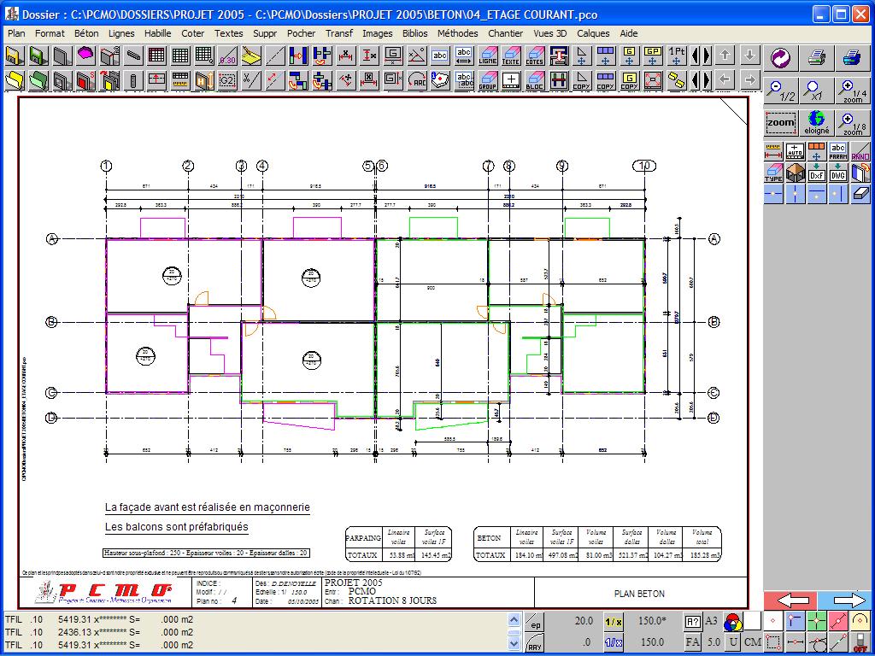This screenshot has width=875, height=656.
Task: Toggle the red midpoint snap button
Action: tap(838, 621)
